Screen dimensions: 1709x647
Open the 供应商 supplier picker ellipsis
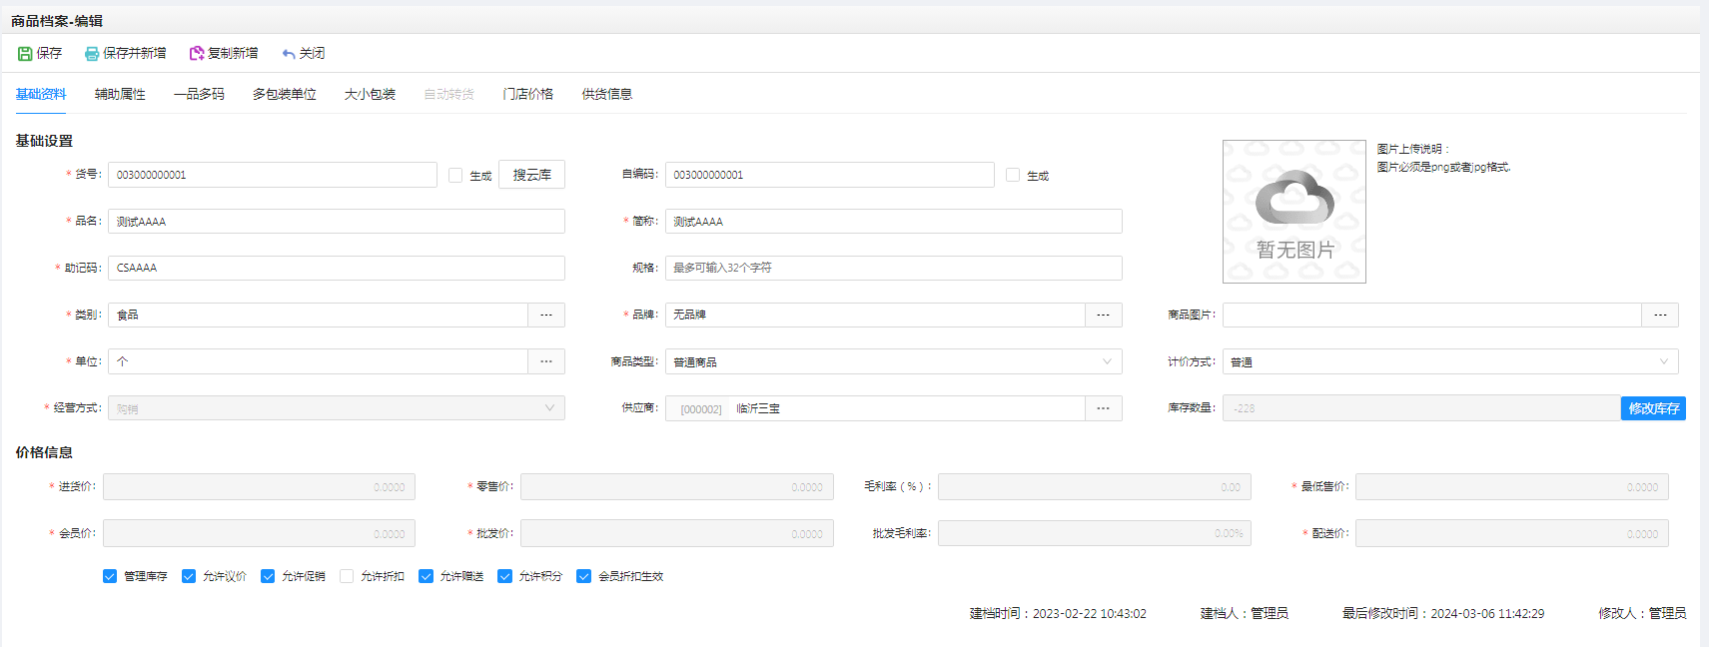coord(1104,408)
